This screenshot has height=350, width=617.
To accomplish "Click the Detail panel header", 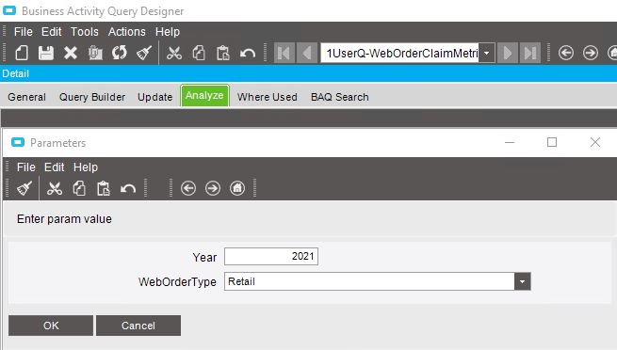I will click(309, 73).
